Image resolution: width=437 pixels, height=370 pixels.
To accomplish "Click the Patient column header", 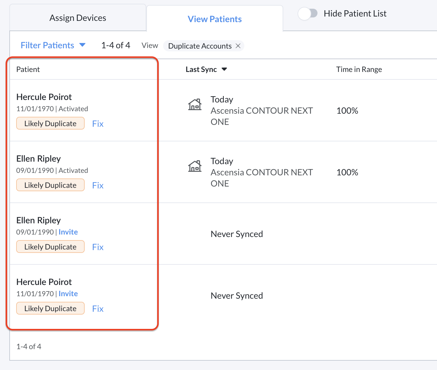I will coord(28,69).
